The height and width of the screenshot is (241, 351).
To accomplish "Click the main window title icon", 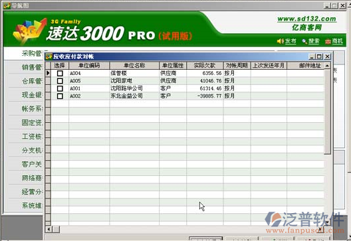I will pyautogui.click(x=7, y=5).
